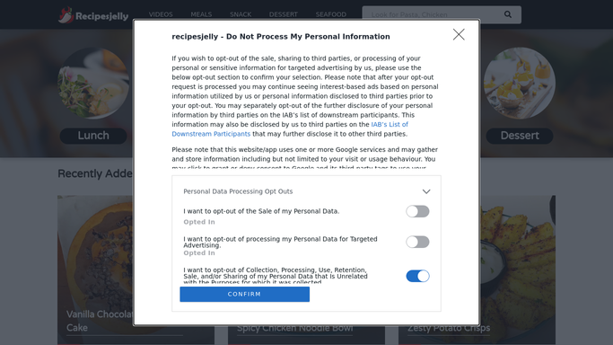Open the Zesty Potato Crisps recipe

tap(449, 328)
